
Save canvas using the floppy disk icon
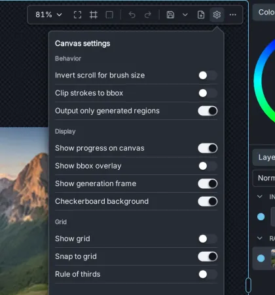(x=170, y=15)
